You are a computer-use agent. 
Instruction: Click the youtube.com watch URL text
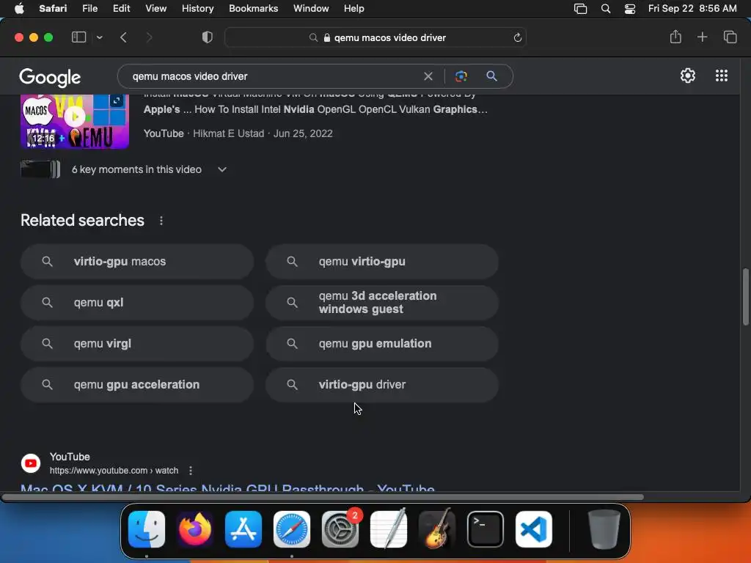coord(114,471)
